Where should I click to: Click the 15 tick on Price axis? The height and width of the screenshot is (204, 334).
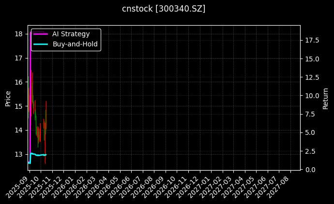pos(19,106)
